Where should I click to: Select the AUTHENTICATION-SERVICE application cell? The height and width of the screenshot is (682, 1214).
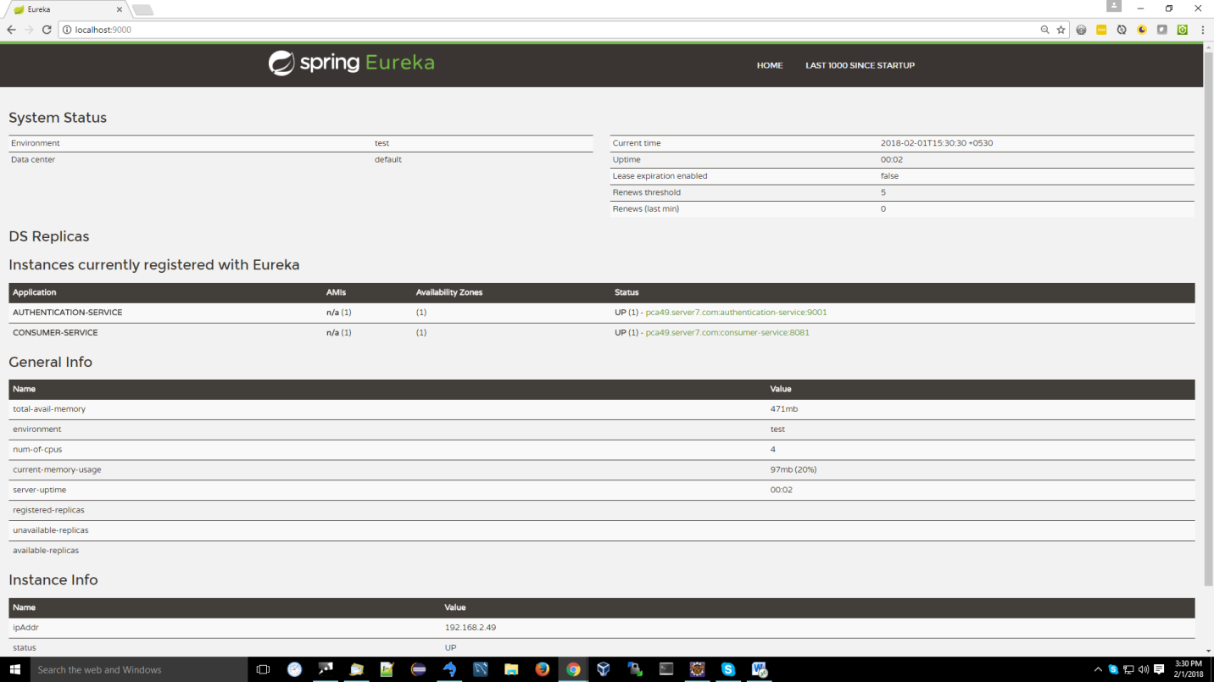coord(68,313)
